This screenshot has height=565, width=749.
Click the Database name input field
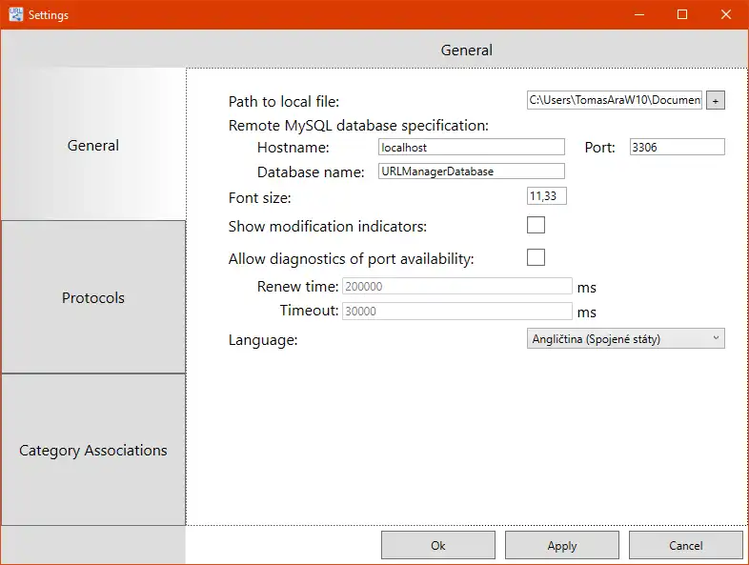(472, 171)
